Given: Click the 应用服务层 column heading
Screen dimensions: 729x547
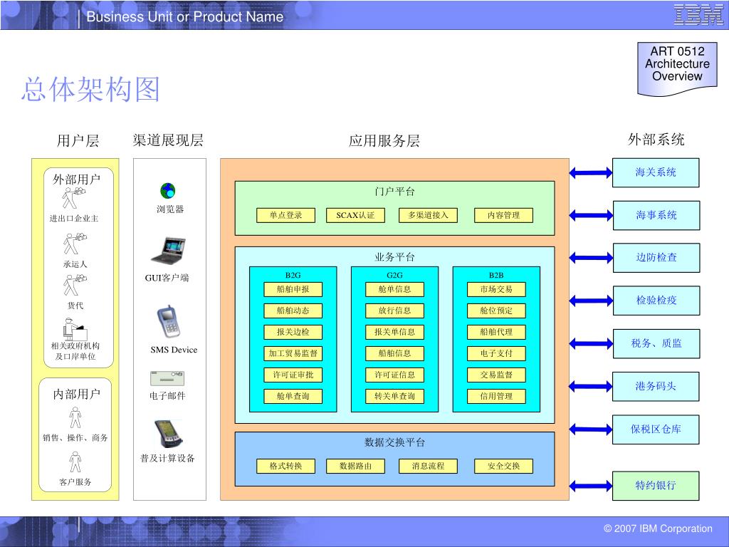Looking at the screenshot, I should point(384,140).
